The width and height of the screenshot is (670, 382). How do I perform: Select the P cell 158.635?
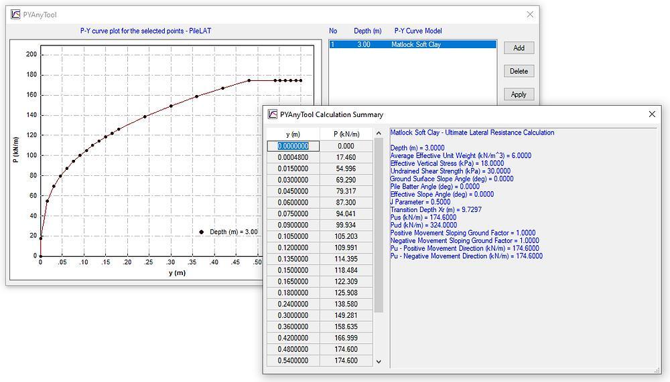(346, 327)
